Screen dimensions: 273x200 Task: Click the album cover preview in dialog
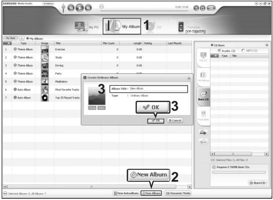pos(97,96)
